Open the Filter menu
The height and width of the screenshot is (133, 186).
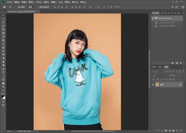54,2
